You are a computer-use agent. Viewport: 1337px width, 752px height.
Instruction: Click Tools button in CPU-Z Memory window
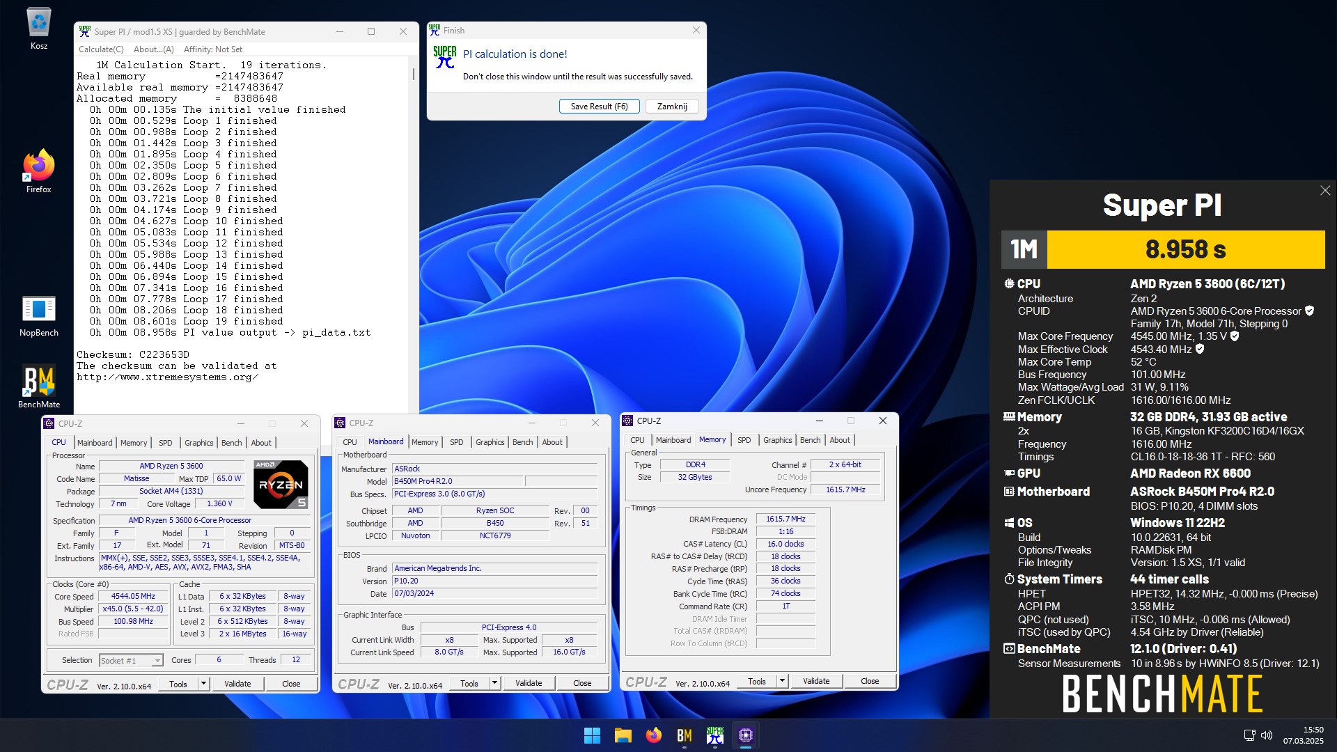[x=757, y=681]
